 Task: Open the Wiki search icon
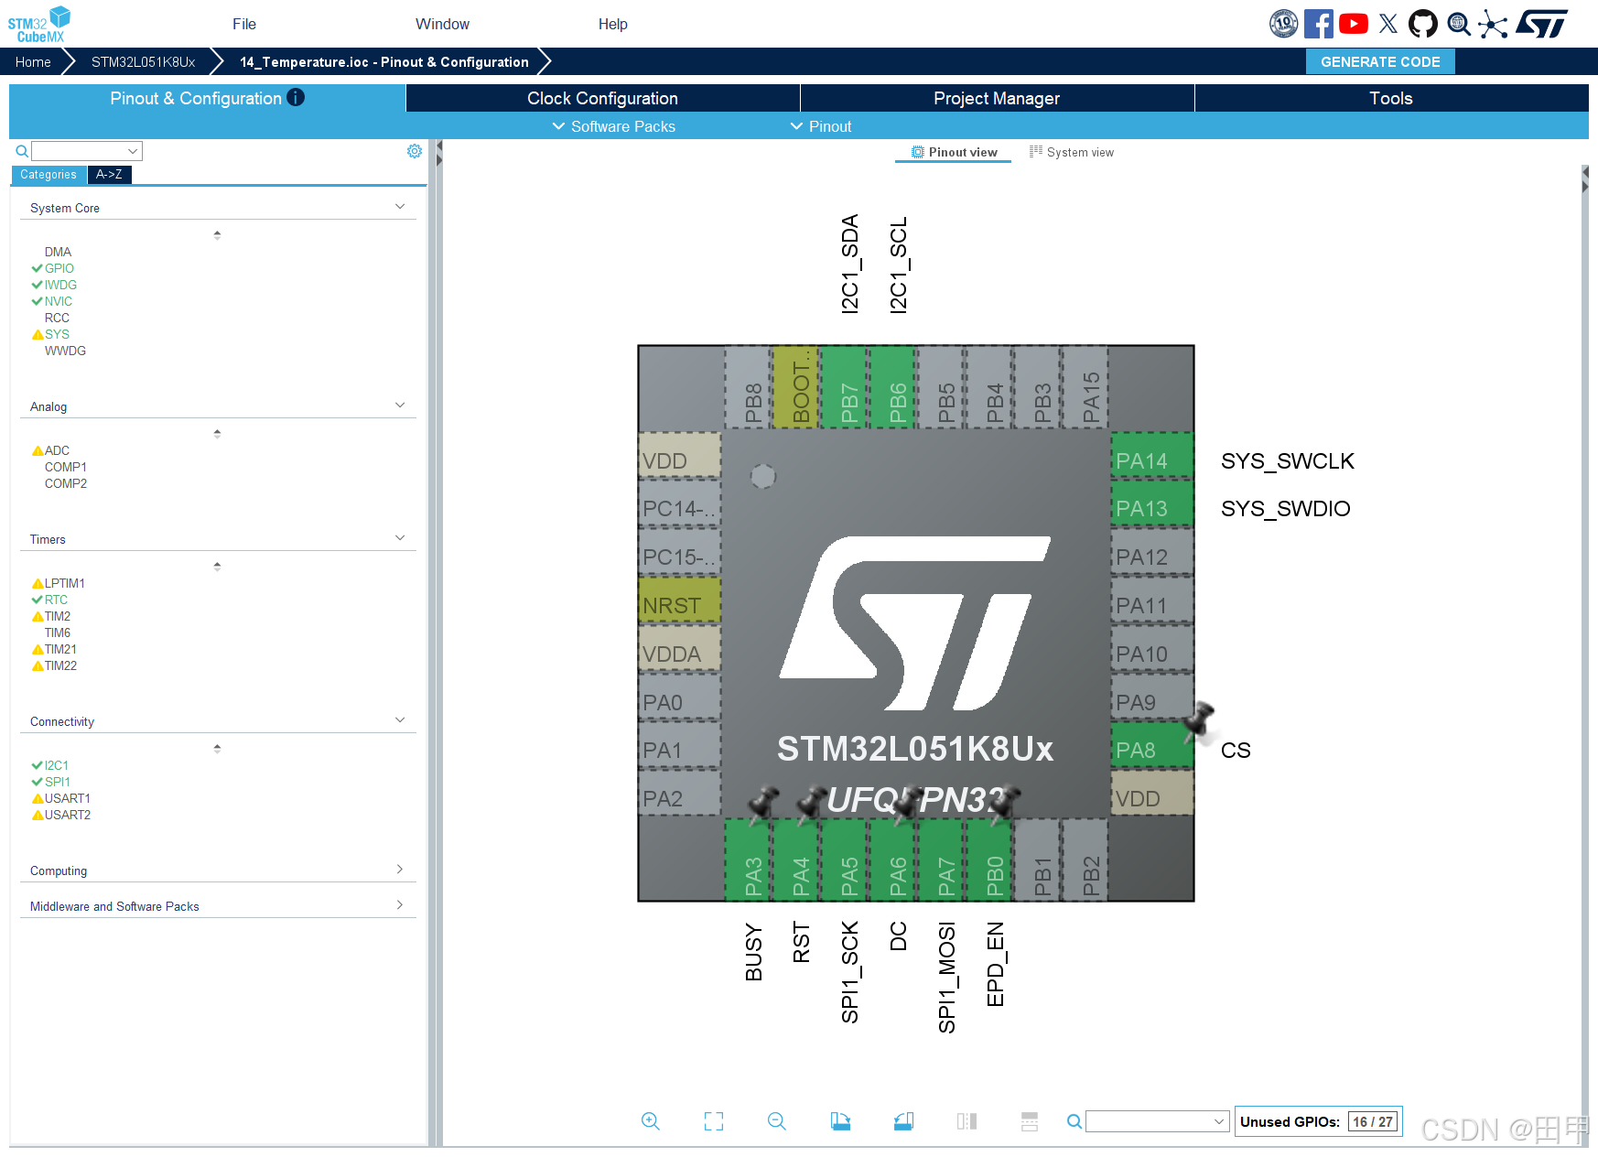tap(1459, 24)
